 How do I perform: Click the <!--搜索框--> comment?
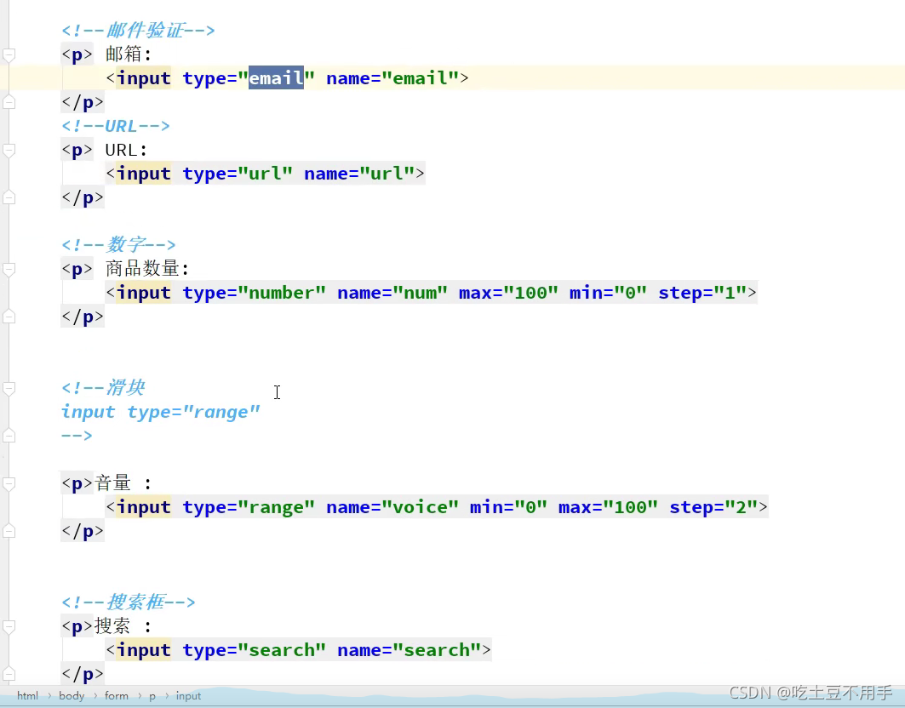[x=129, y=602]
